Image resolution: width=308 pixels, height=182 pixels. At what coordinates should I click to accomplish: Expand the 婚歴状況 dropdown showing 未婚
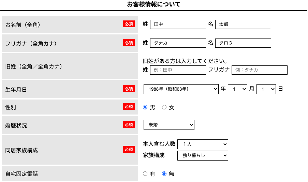coord(169,125)
